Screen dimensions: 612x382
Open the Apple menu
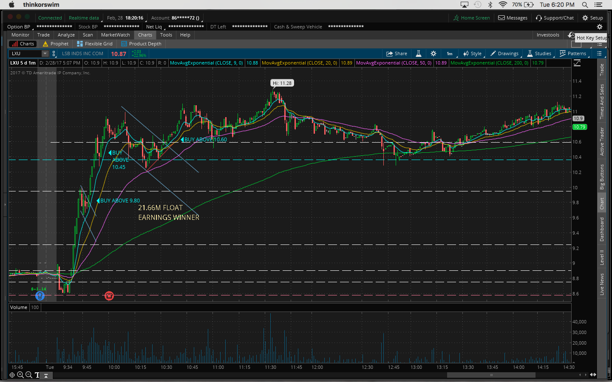pos(11,5)
